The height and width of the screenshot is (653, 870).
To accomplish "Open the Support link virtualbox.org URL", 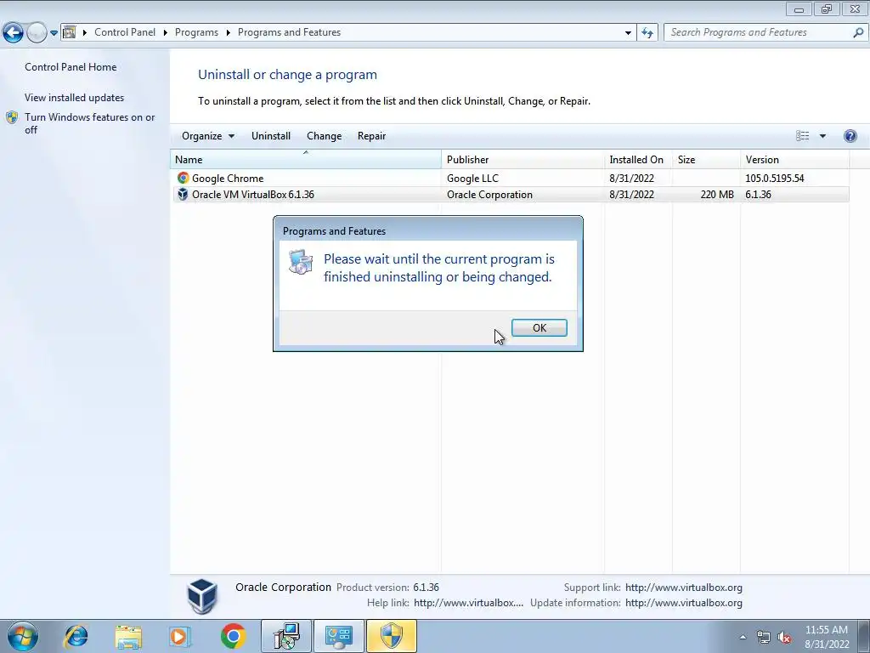I will (x=684, y=588).
